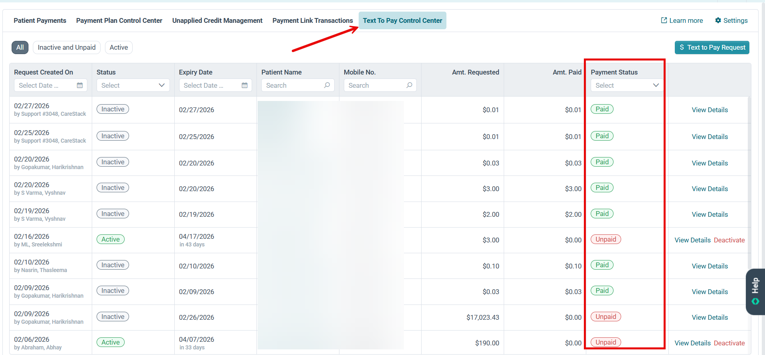View Details for 02/19/2026 request

(x=710, y=214)
